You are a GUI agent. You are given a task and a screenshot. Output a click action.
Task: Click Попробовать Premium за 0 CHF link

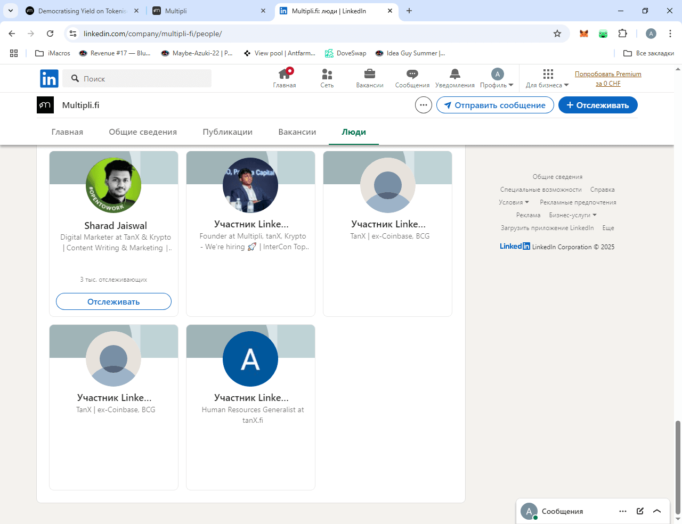608,79
